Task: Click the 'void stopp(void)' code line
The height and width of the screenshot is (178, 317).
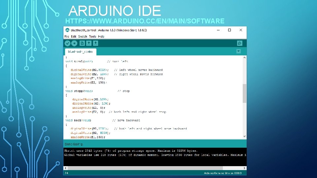Action: click(x=79, y=91)
